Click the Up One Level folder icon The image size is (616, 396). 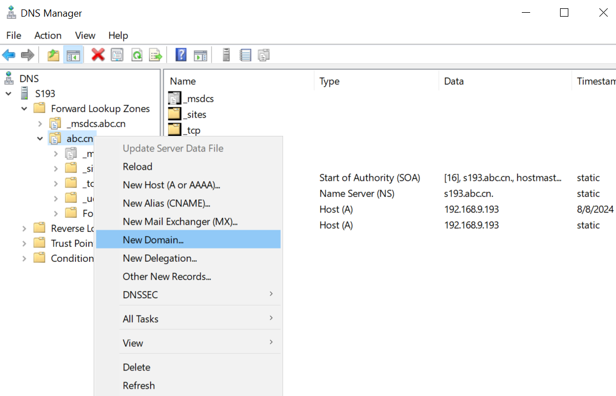click(53, 55)
